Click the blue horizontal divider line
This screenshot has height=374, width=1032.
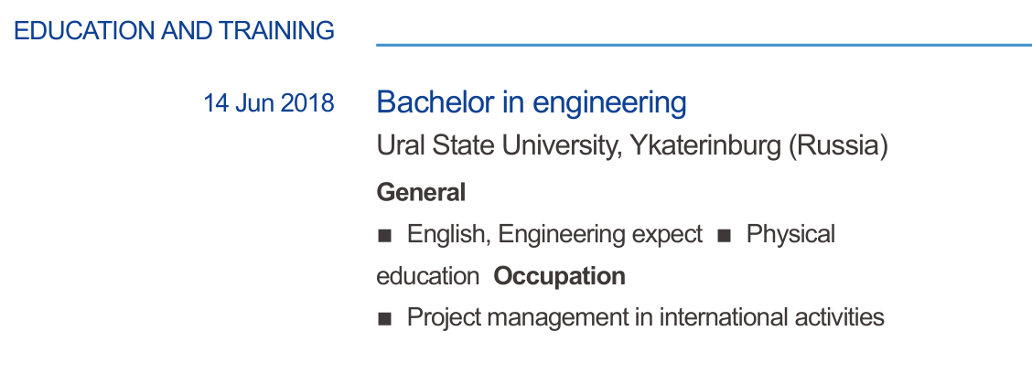tap(703, 44)
